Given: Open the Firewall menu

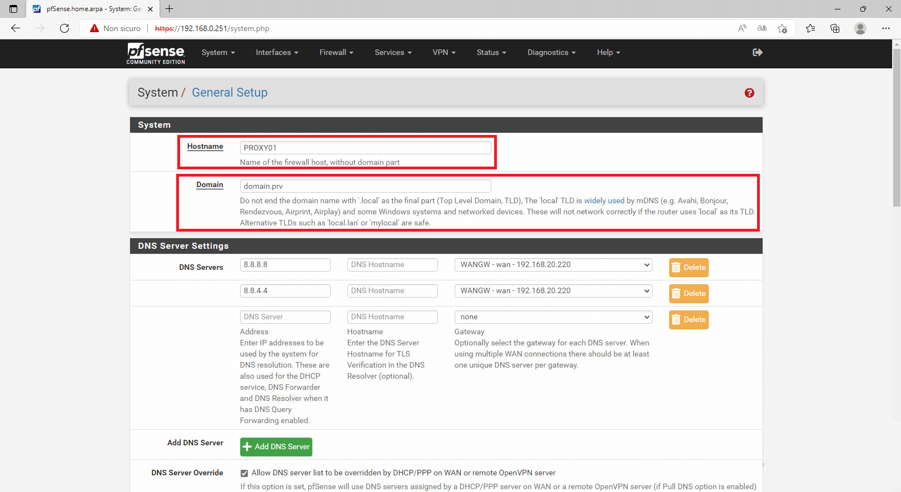Looking at the screenshot, I should [336, 53].
